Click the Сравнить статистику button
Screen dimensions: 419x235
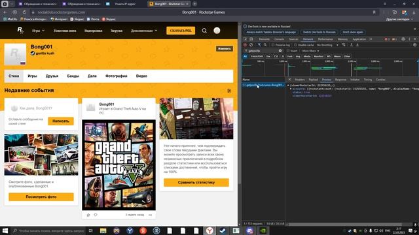pyautogui.click(x=196, y=183)
